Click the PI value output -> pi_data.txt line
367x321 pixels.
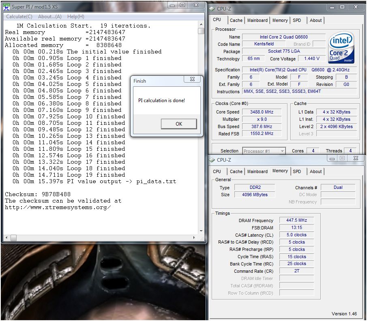click(94, 182)
